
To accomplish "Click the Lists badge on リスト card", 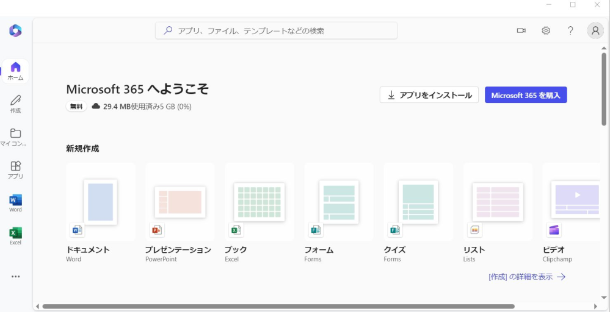I will click(x=474, y=230).
